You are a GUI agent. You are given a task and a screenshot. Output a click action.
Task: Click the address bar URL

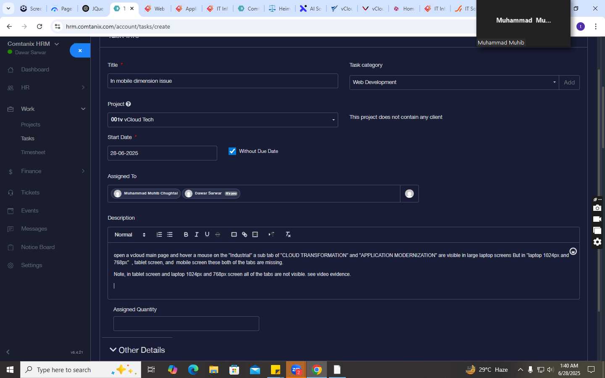[x=118, y=26]
